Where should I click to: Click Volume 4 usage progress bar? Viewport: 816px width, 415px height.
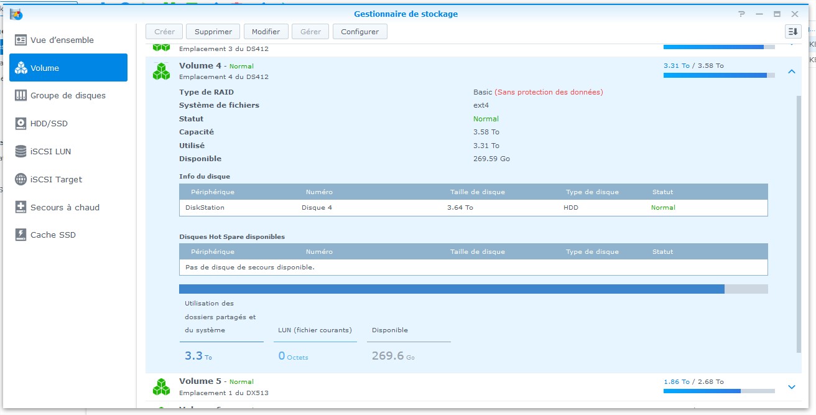click(x=719, y=75)
